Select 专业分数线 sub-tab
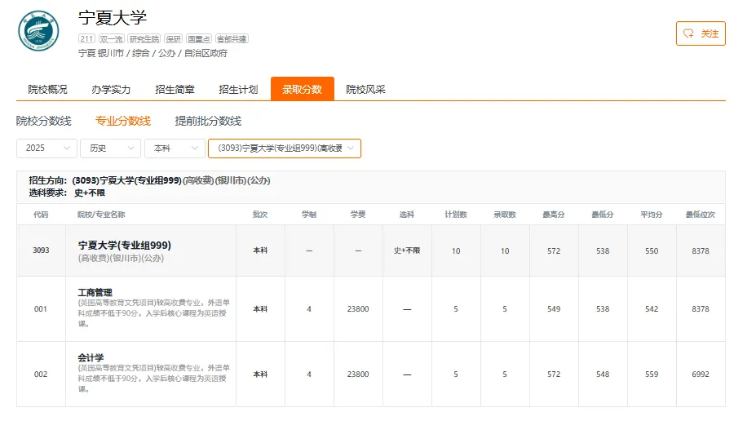Viewport: 756px width, 421px height. [123, 121]
